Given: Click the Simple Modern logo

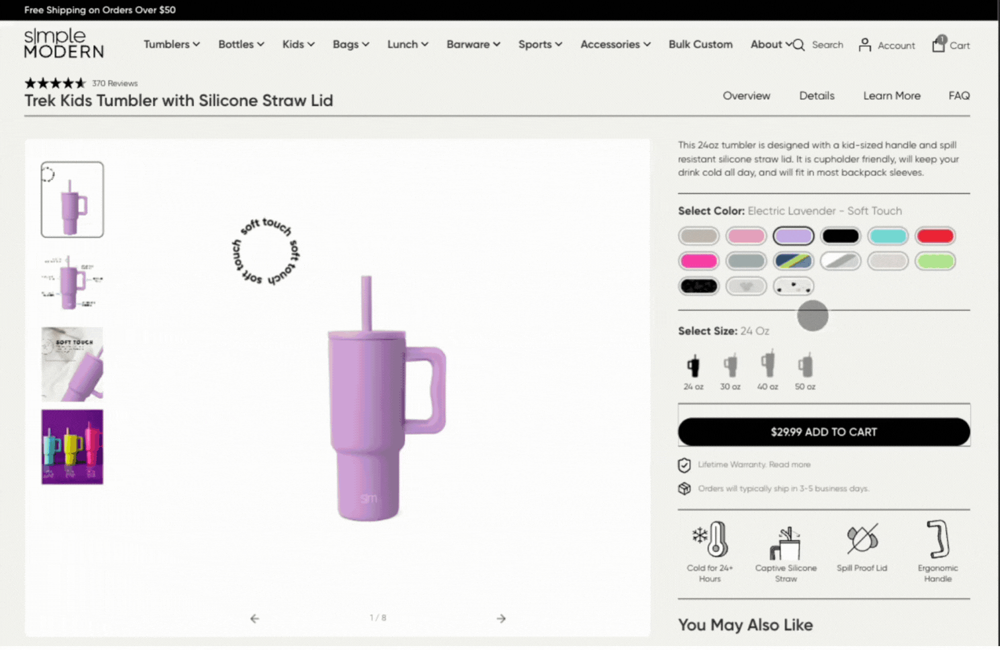Looking at the screenshot, I should [63, 44].
